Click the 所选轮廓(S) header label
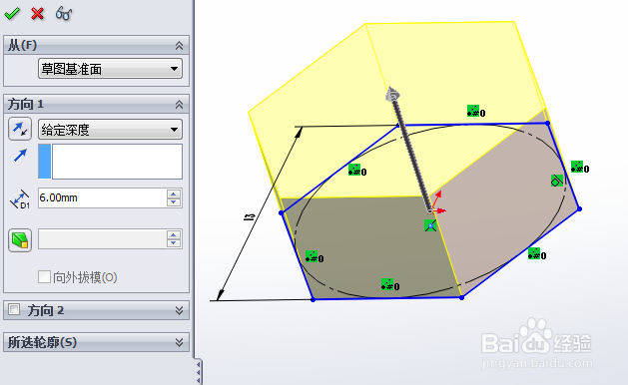Viewport: 628px width, 385px height. click(43, 342)
